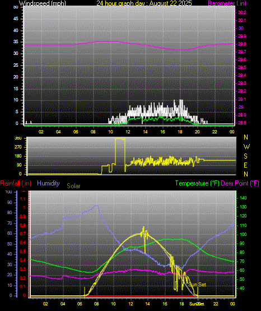Click the 1.1 rainfall scale value
Viewport: 261px width, 311px height.
pos(23,199)
